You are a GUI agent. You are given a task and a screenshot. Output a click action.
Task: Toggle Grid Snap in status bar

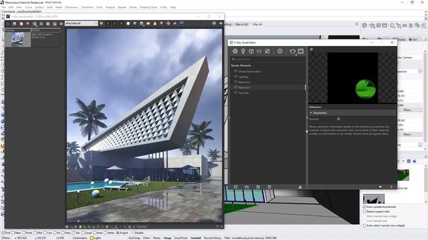tap(134, 238)
